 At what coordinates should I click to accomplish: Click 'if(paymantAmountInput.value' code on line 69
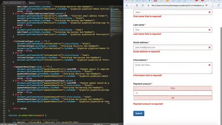coord(27,67)
